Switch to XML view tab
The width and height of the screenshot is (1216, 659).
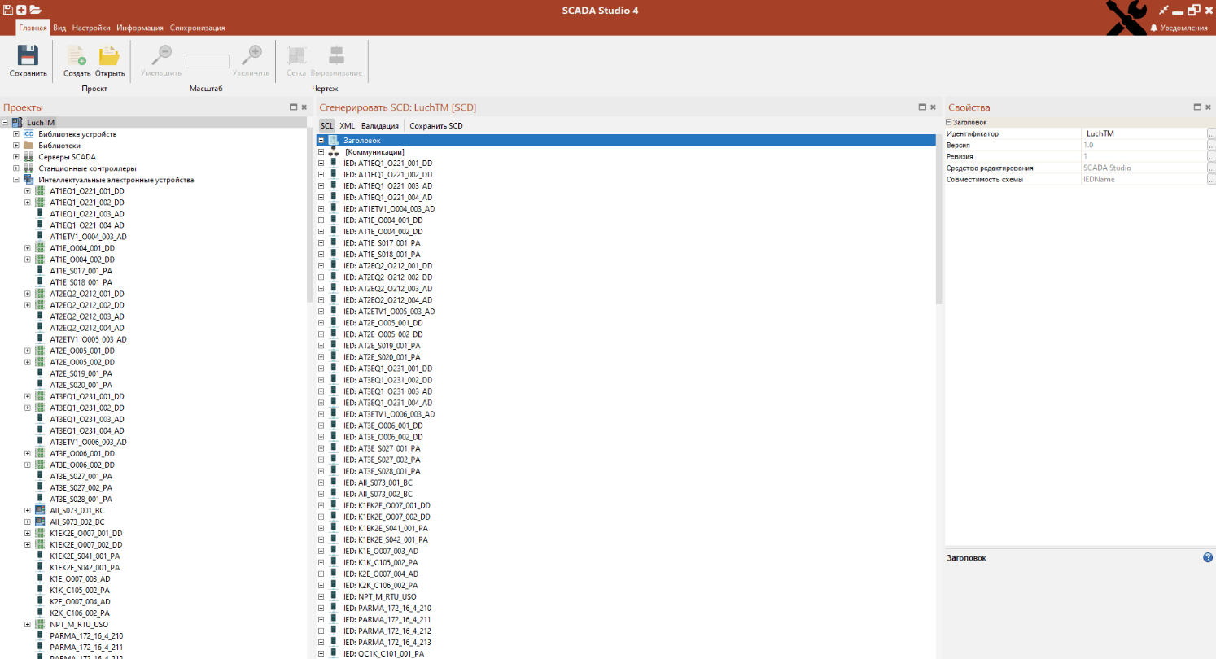coord(347,126)
